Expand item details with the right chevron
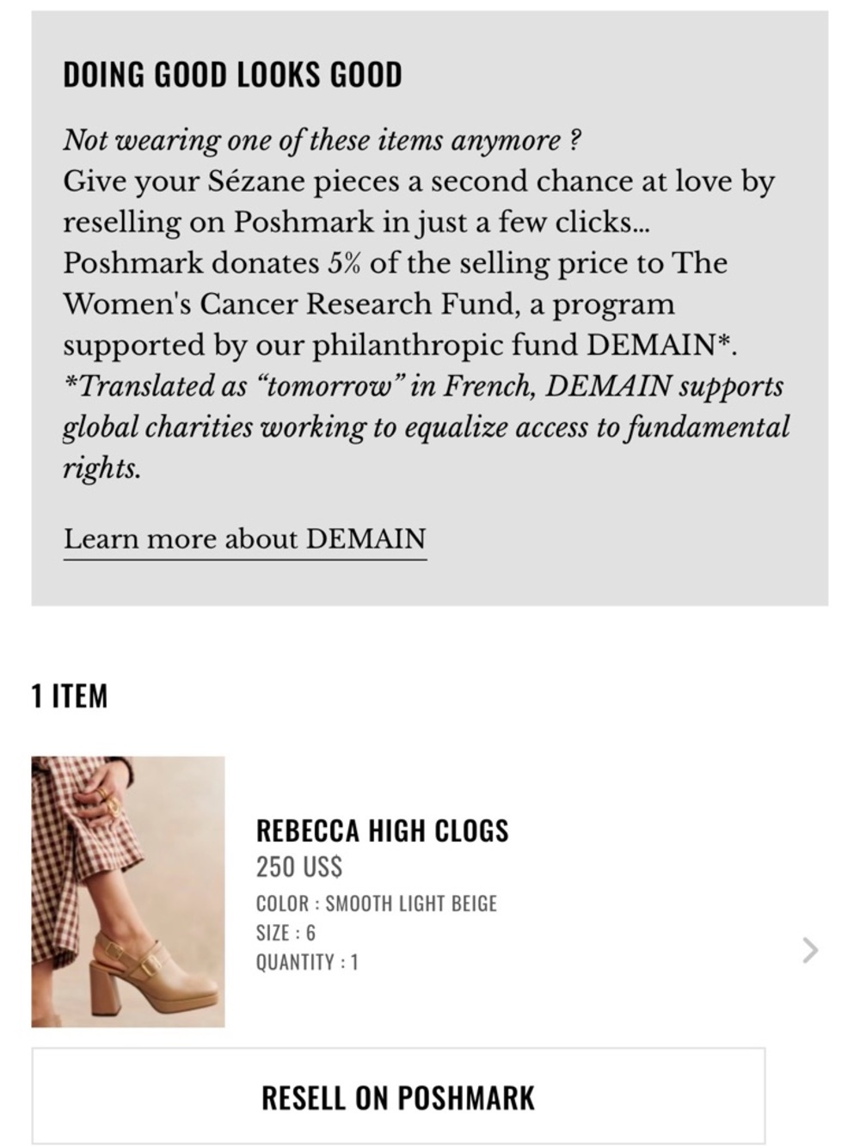Viewport: 860px width, 1146px height. point(810,950)
